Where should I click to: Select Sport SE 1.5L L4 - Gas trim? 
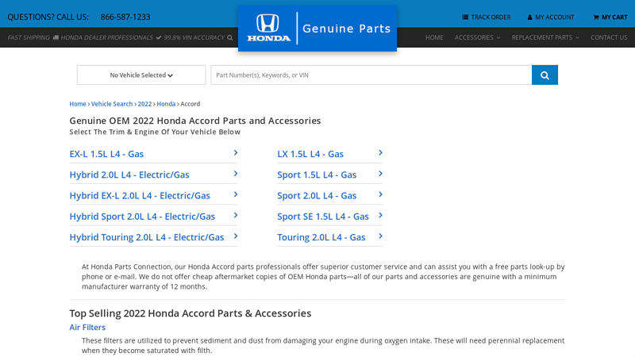coord(323,217)
